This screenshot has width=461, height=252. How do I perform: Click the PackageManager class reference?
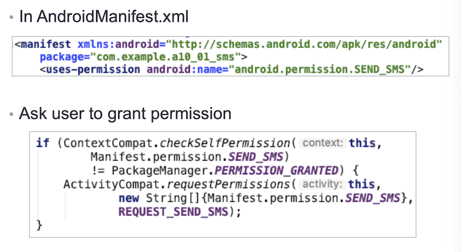click(x=157, y=171)
